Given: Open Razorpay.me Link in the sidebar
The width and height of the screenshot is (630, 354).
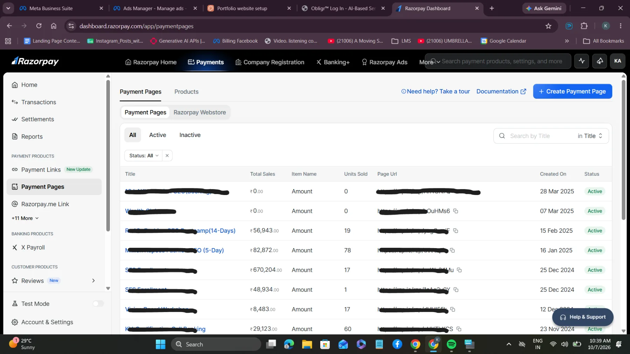Looking at the screenshot, I should pos(45,204).
